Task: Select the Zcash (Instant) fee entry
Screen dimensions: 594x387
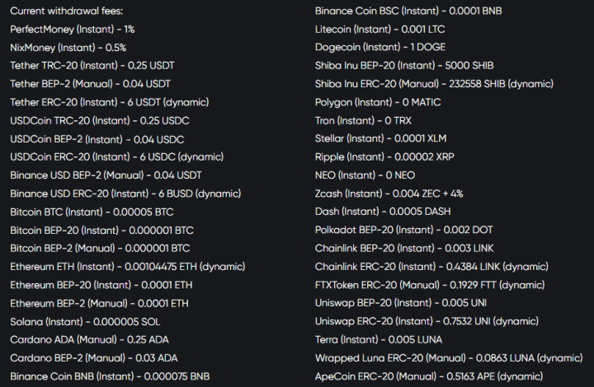Action: (x=389, y=193)
